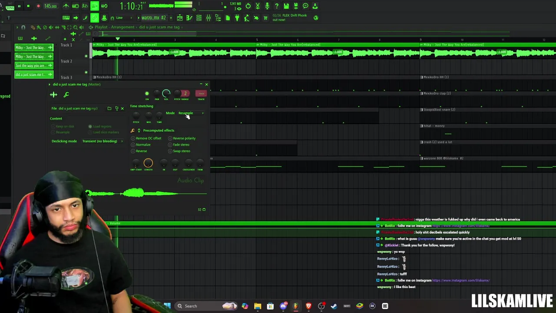Remove loaded sample with X beside filename
Screen dimensions: 556x313
pos(122,108)
